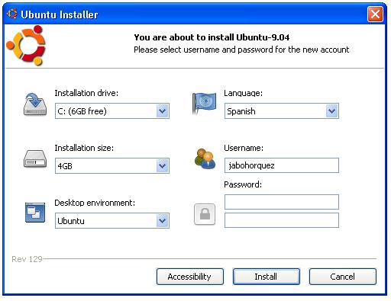Click the first Password input field
391x301 pixels.
[x=282, y=202]
